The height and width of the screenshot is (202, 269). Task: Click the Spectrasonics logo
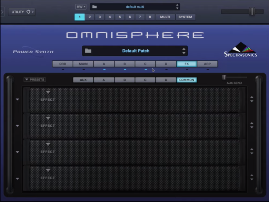pyautogui.click(x=240, y=49)
